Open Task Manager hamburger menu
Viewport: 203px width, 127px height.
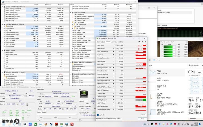(x=149, y=60)
